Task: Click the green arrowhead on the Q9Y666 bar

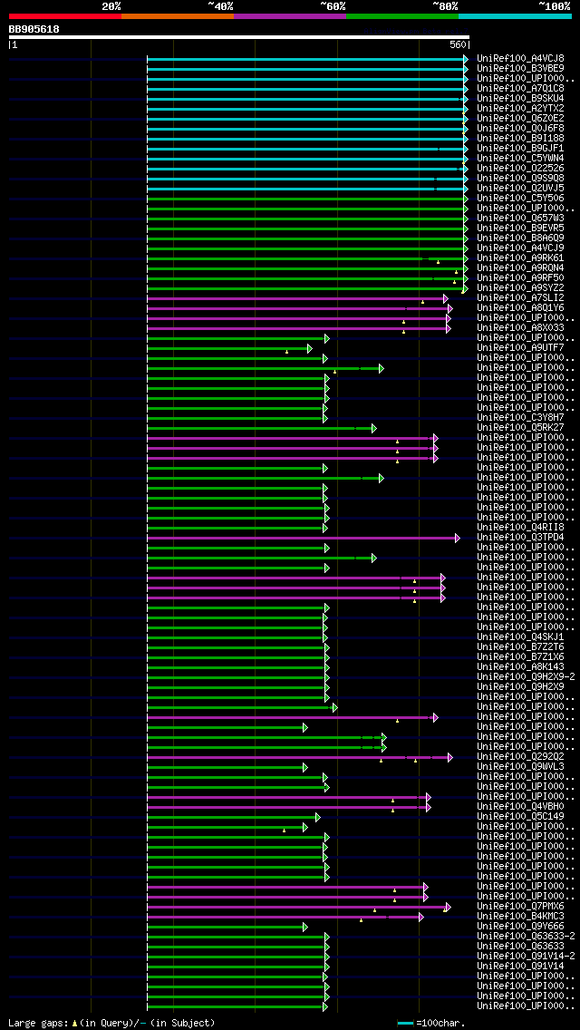Action: coord(305,927)
